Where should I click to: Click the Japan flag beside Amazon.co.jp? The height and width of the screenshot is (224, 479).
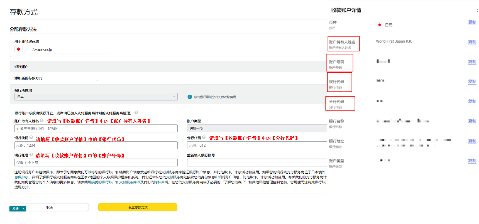18,49
